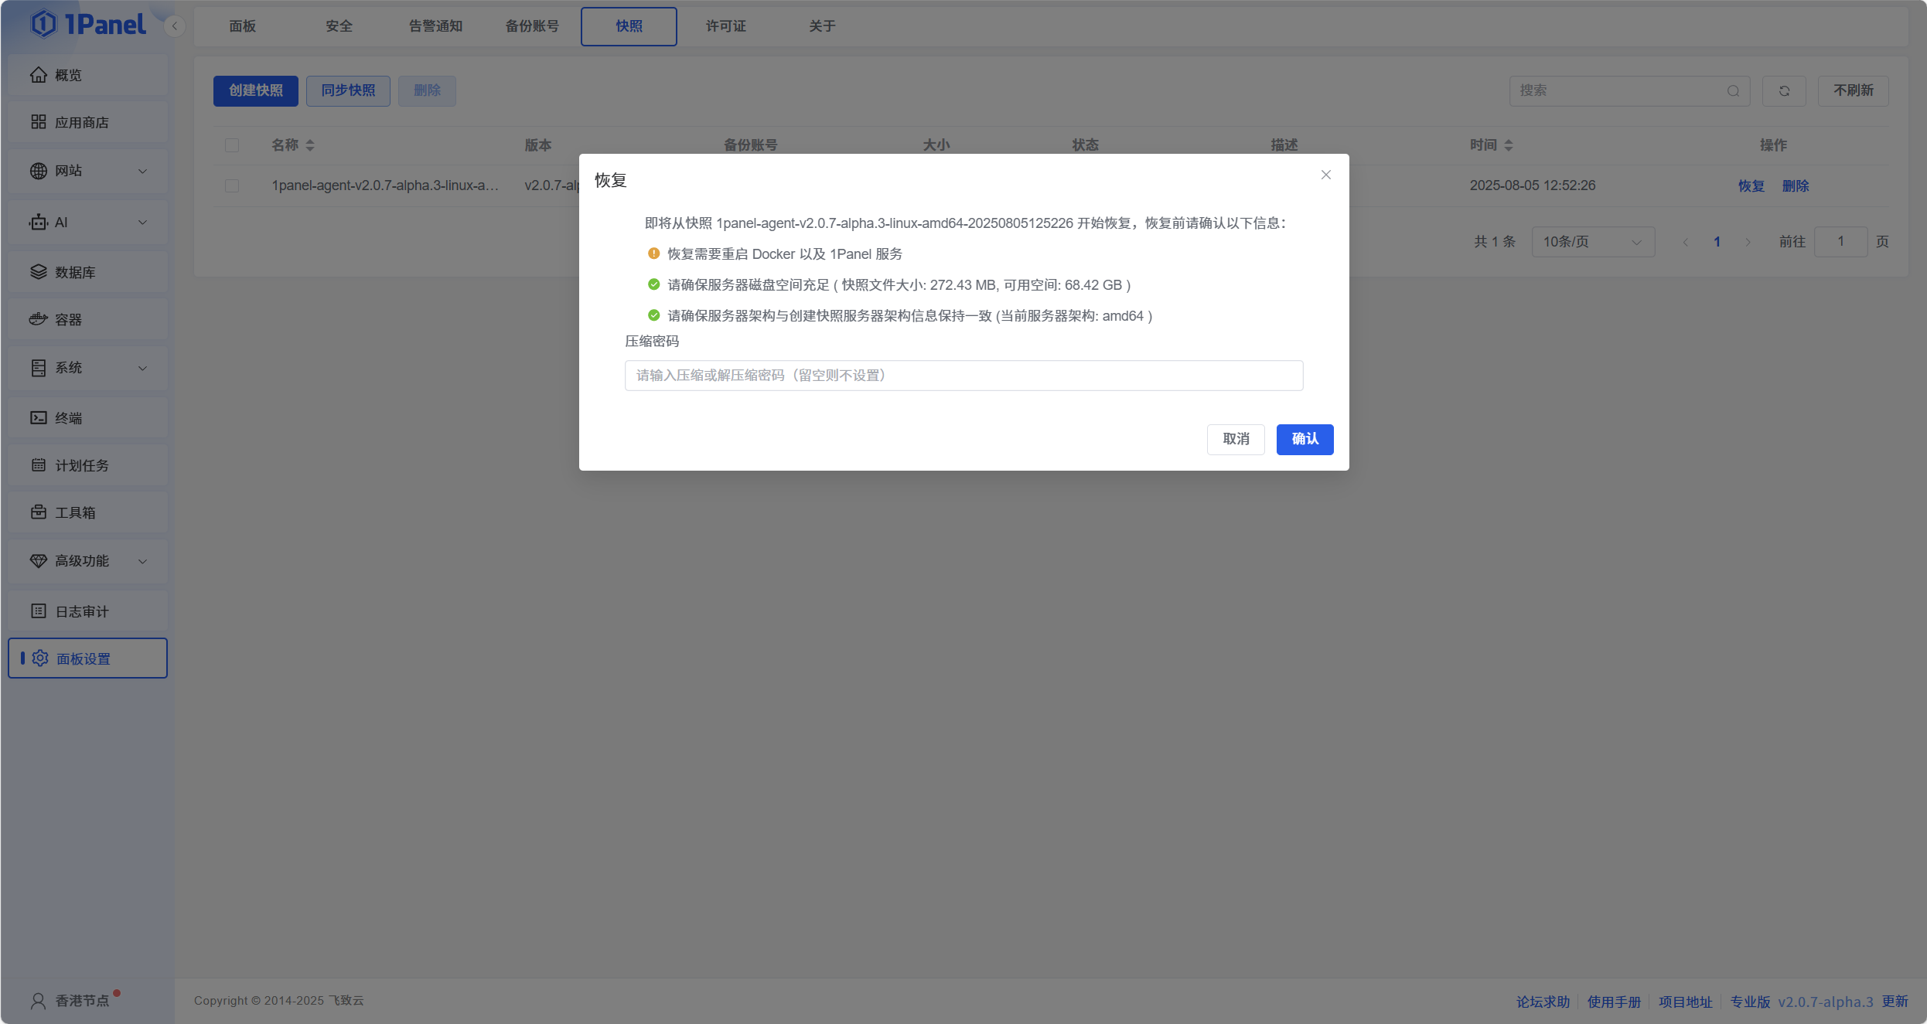
Task: Click the 香港节点 node label
Action: click(x=82, y=1001)
